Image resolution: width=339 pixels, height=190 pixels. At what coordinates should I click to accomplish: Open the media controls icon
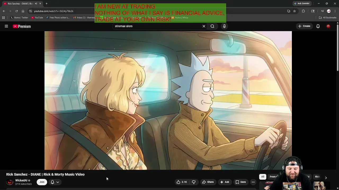tap(322, 11)
